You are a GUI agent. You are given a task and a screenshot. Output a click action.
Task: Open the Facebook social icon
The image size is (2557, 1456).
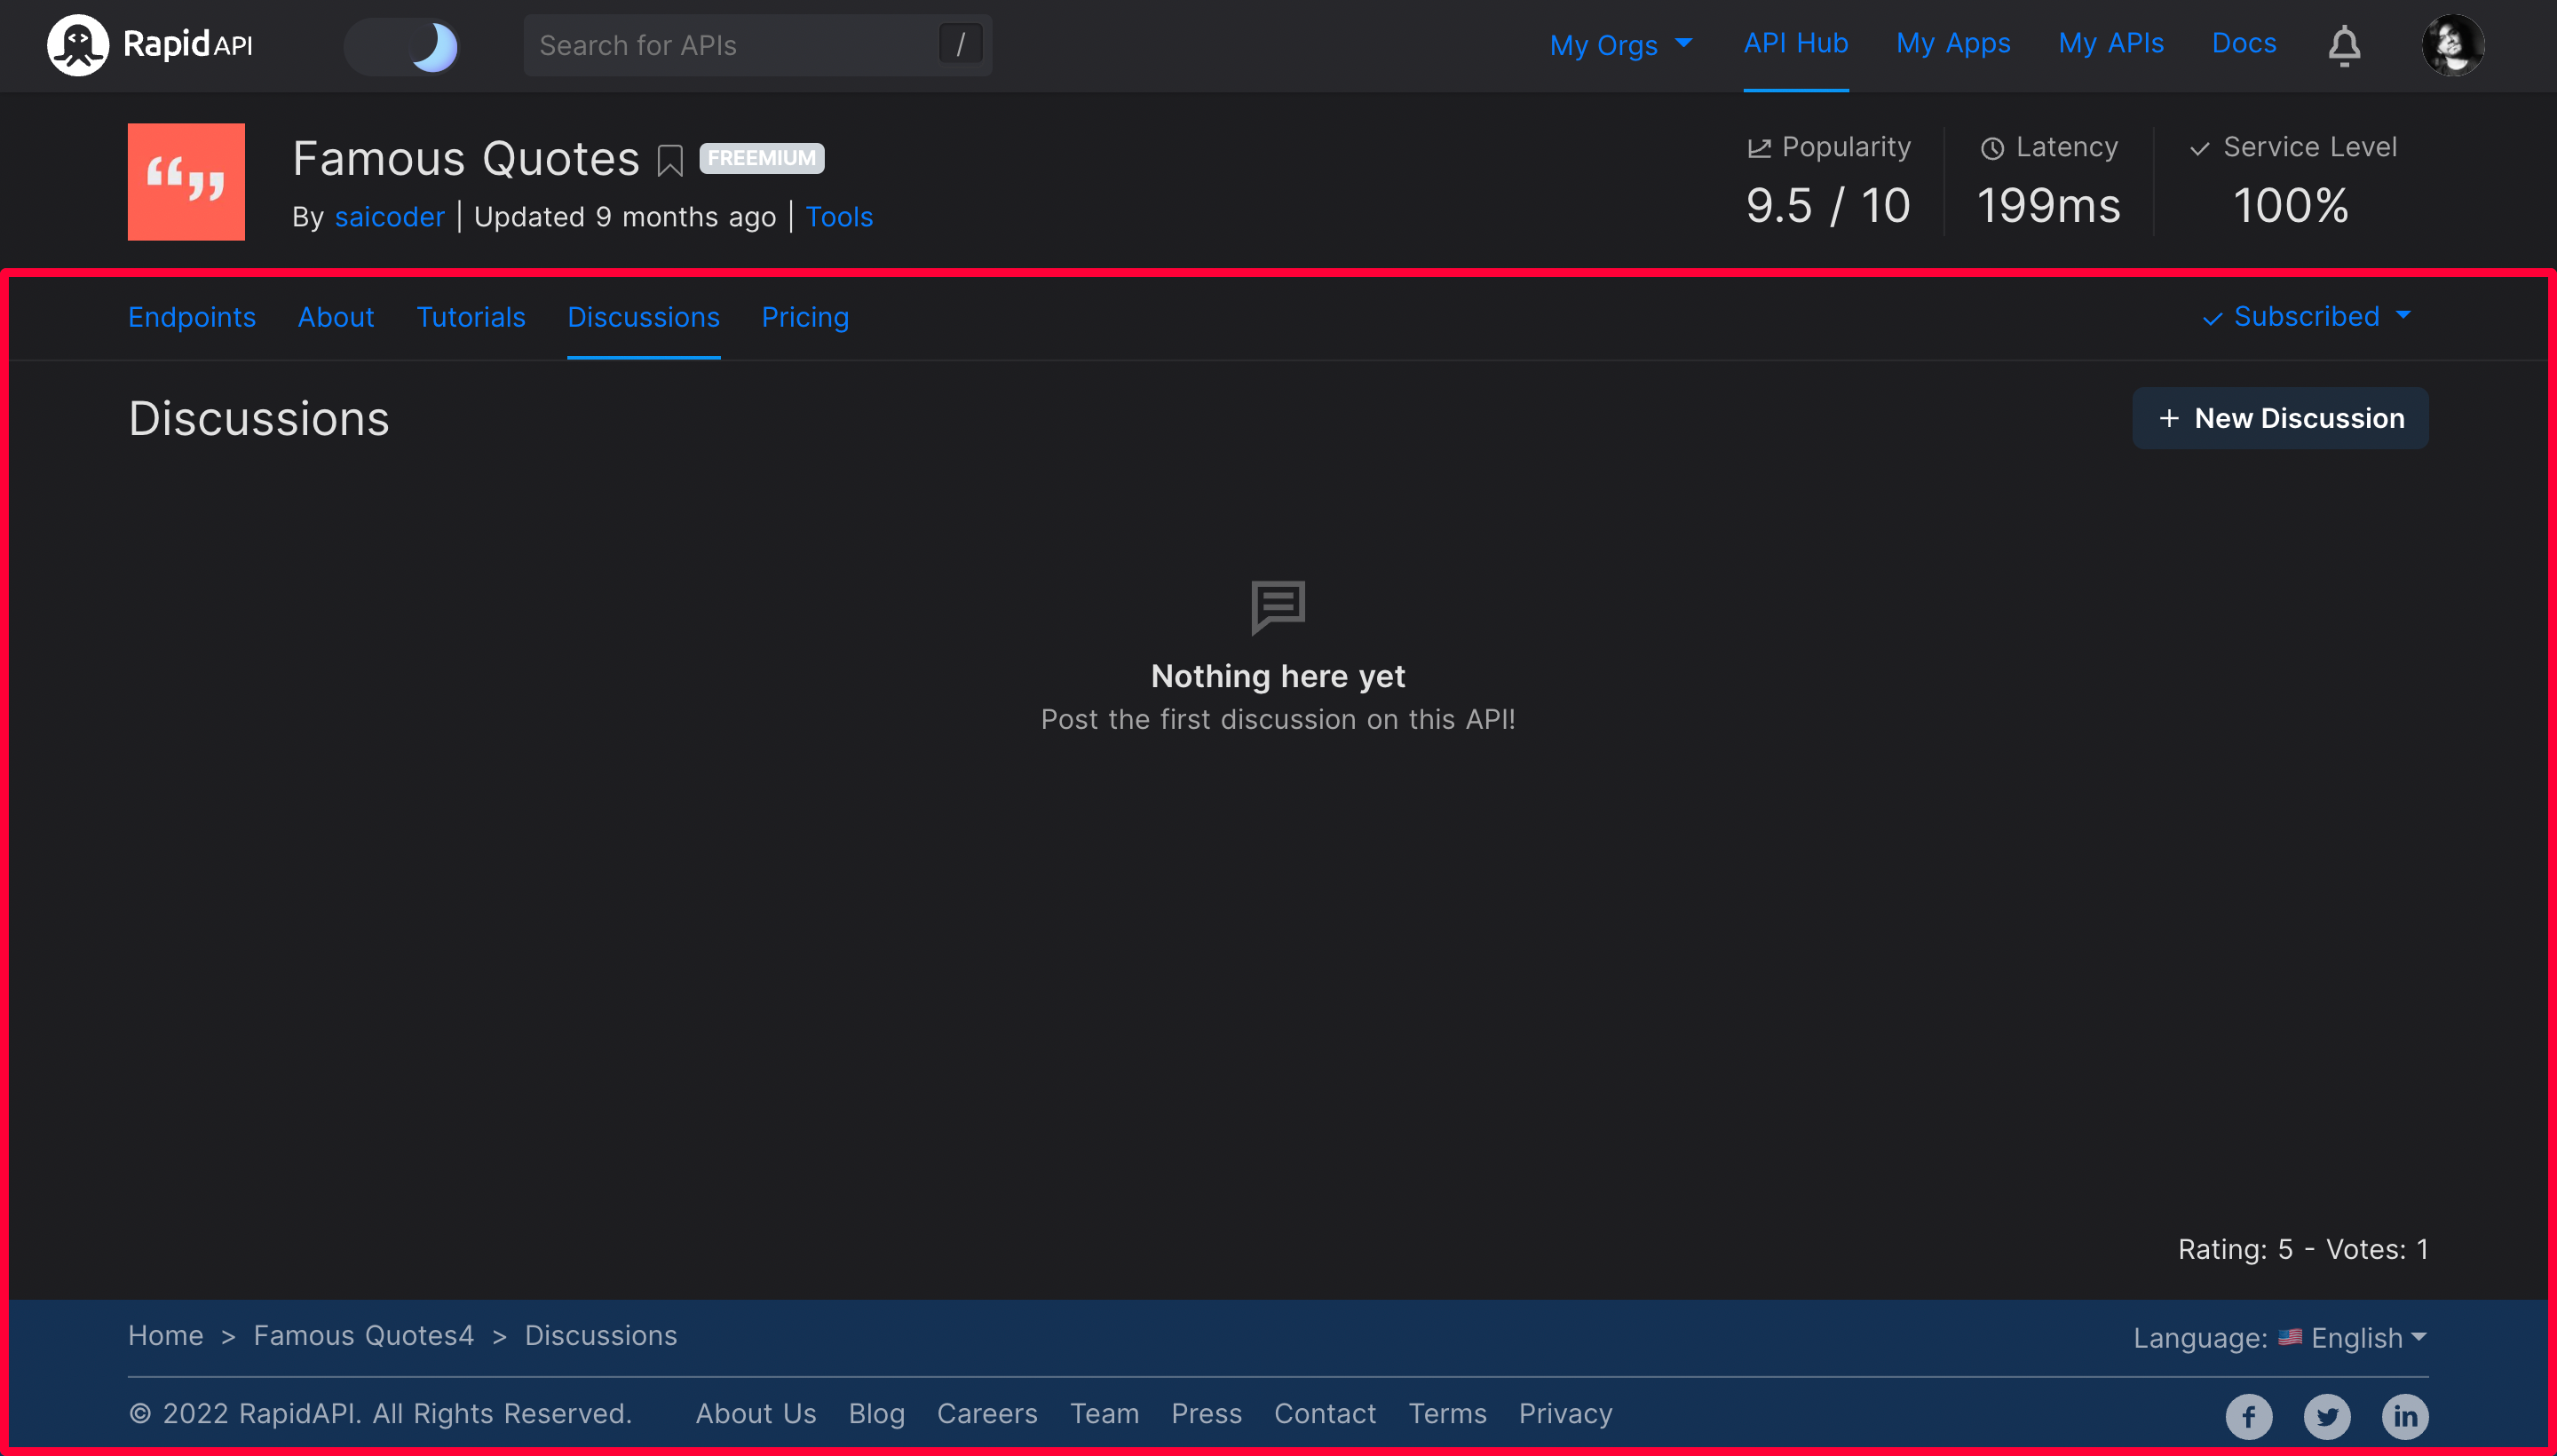click(2248, 1416)
